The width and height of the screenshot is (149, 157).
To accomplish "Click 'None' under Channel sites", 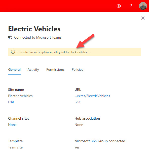I will [12, 125].
